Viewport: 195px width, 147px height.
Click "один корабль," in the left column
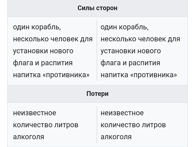point(37,27)
